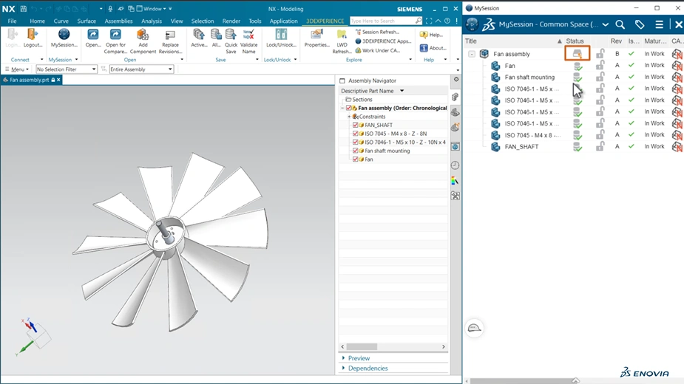Uncheck the FAN_SHAFT component checkbox

[x=356, y=126]
